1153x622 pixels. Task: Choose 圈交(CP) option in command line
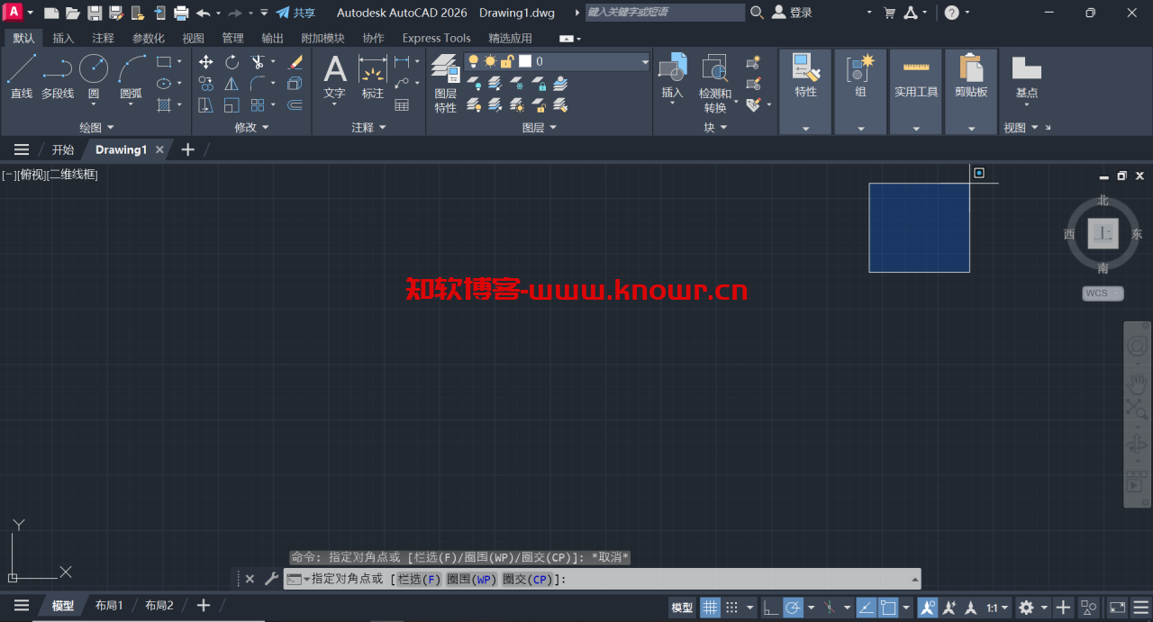point(528,579)
